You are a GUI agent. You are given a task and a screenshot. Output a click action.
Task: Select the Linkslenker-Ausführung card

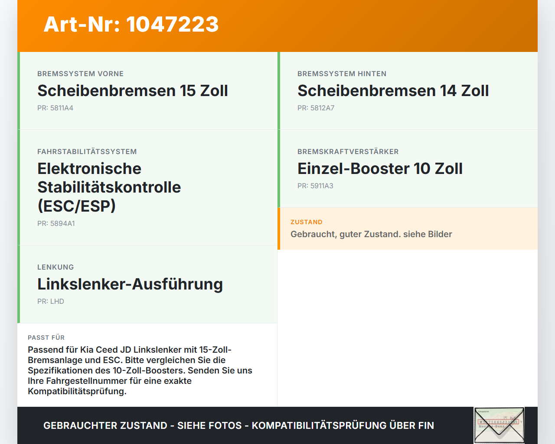coord(147,284)
